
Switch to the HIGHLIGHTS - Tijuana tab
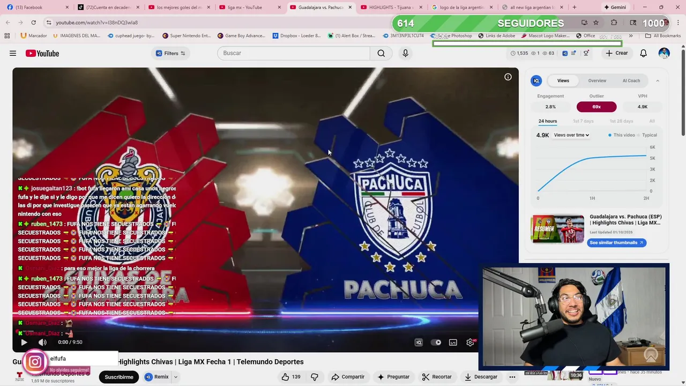(x=390, y=8)
